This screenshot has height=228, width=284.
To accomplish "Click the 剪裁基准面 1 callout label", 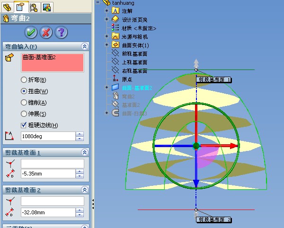I will point(214,79).
